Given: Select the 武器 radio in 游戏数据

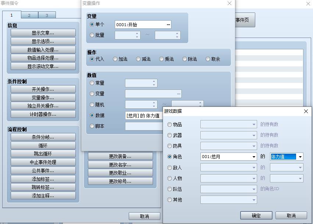Looking at the screenshot, I should [x=170, y=136].
